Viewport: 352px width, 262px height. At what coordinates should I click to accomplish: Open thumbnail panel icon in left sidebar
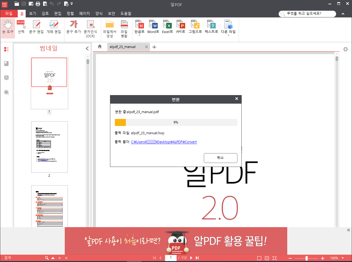pyautogui.click(x=6, y=49)
